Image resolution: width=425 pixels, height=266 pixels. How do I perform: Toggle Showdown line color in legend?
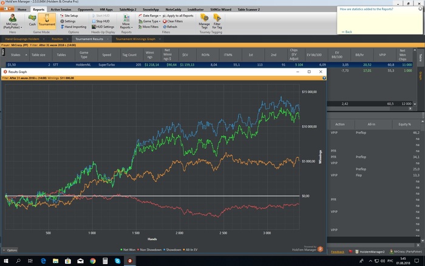pyautogui.click(x=172, y=250)
